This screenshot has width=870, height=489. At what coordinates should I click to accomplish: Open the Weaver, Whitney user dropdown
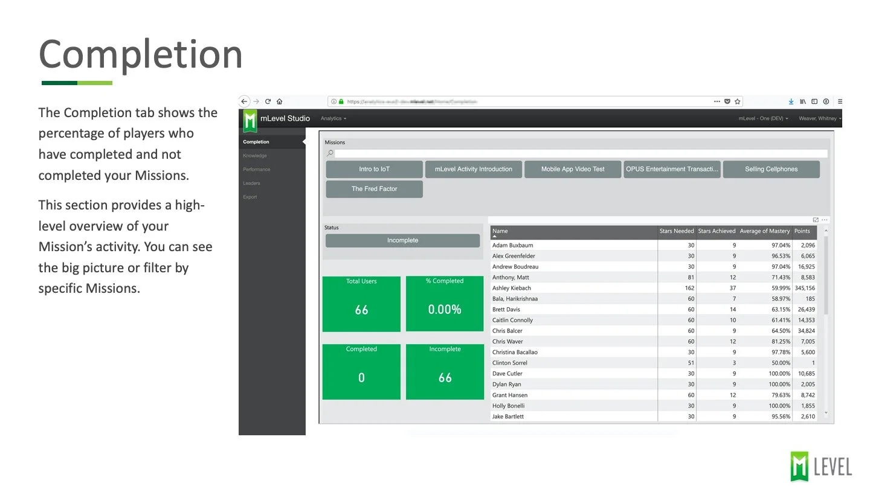(x=820, y=118)
